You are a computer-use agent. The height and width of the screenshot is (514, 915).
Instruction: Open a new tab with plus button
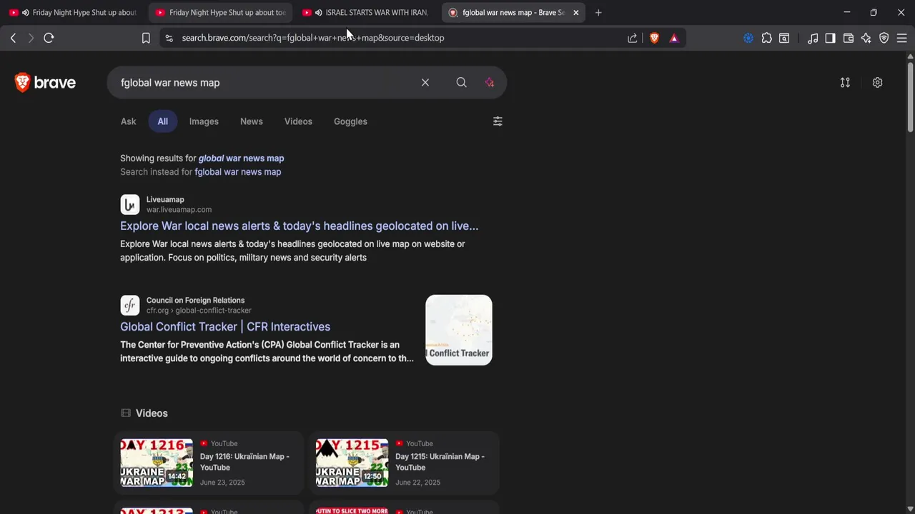point(598,13)
